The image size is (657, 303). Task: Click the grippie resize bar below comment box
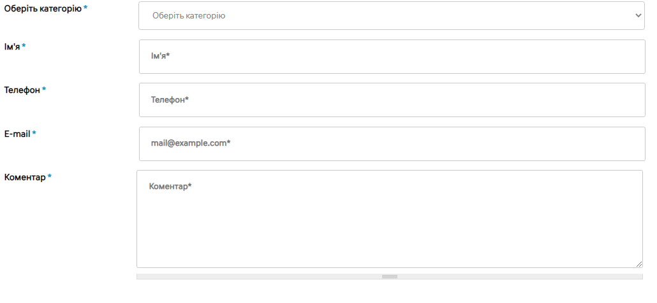(x=389, y=277)
